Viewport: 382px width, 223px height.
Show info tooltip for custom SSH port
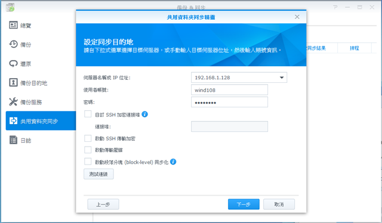click(x=144, y=114)
